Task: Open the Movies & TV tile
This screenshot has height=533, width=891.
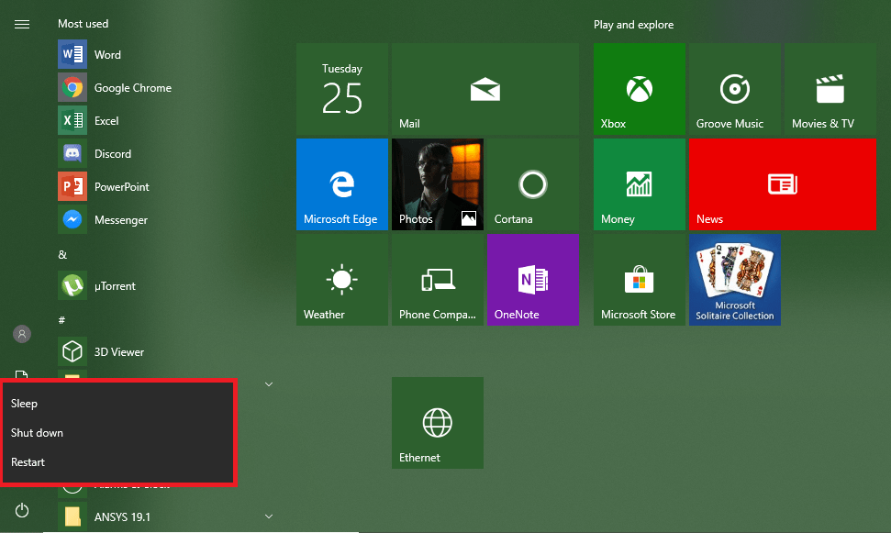Action: (x=830, y=89)
